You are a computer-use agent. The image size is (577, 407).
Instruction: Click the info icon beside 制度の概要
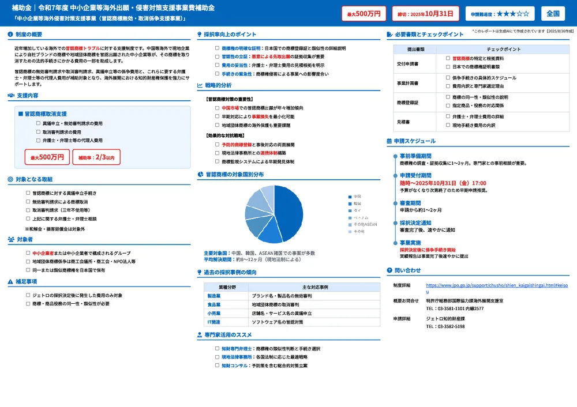tap(10, 34)
